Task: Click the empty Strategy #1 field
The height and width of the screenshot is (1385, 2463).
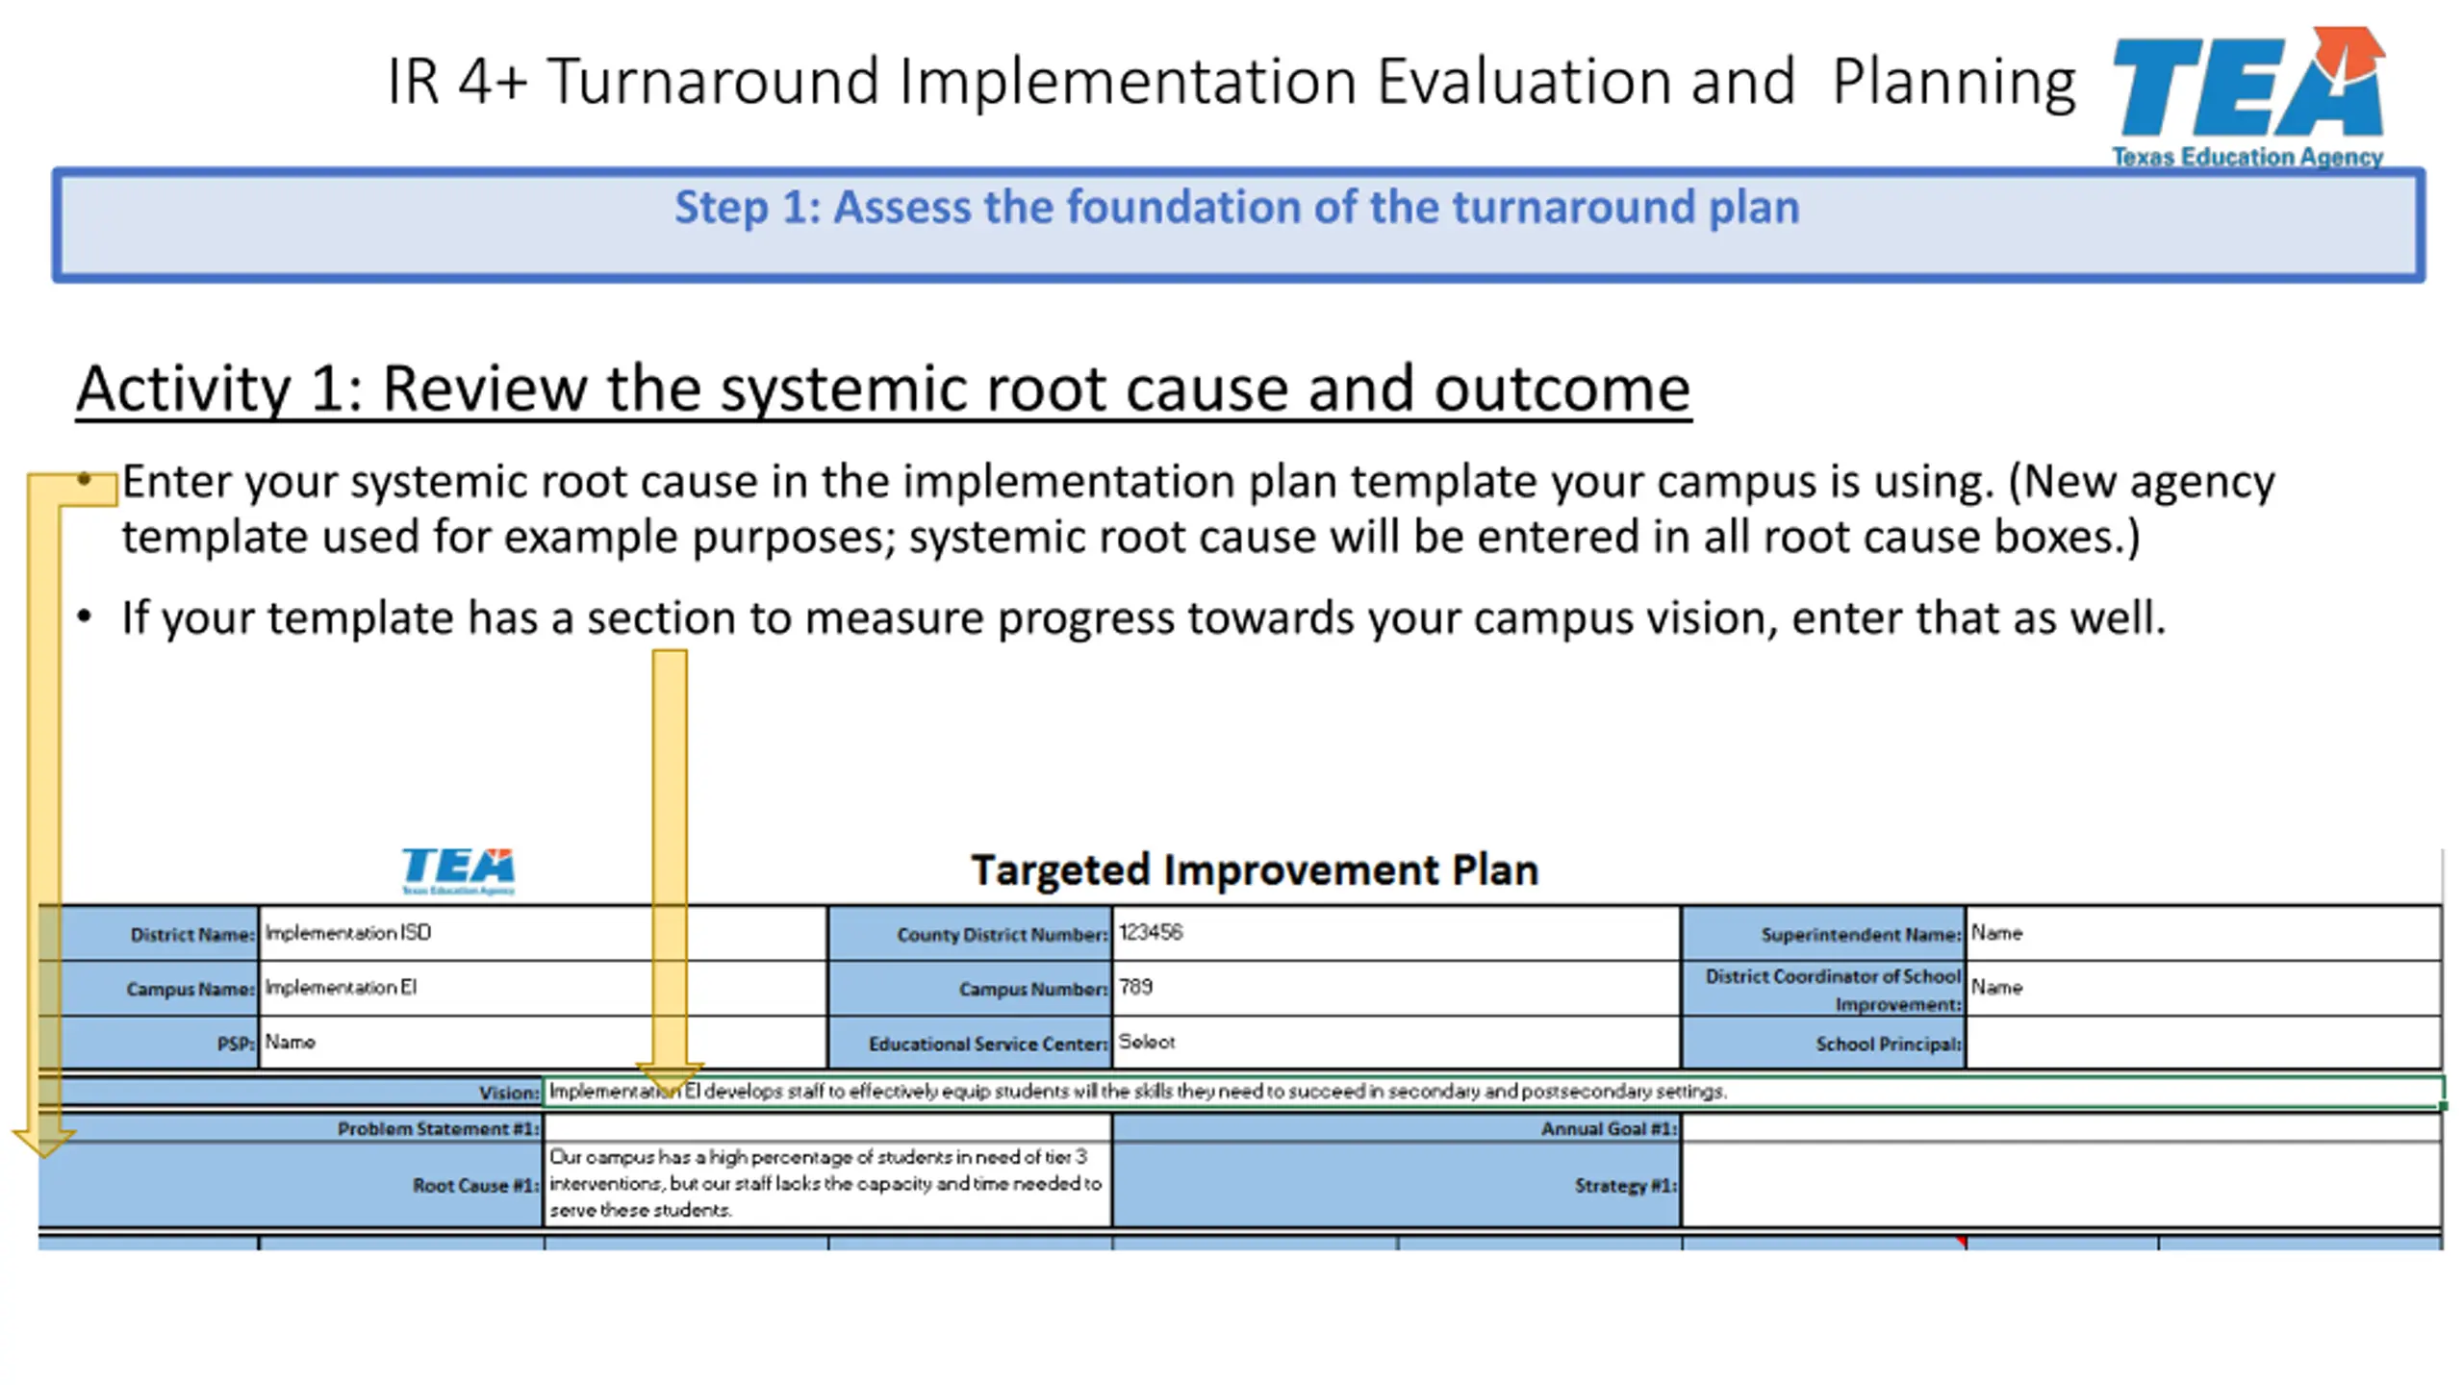Action: tap(2062, 1184)
